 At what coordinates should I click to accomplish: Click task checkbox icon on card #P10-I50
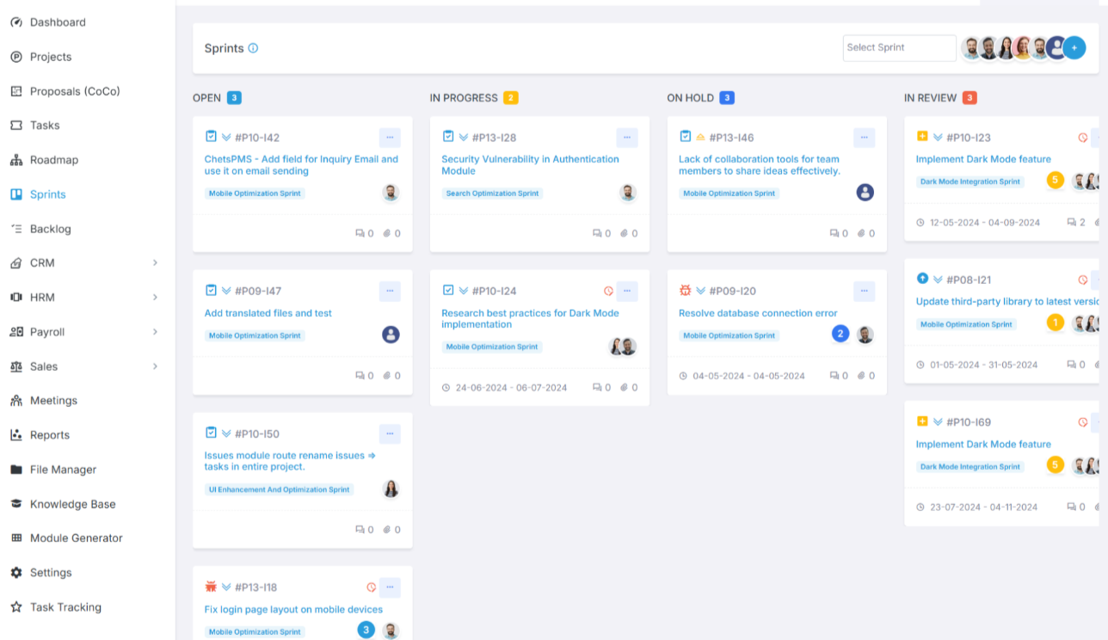211,433
